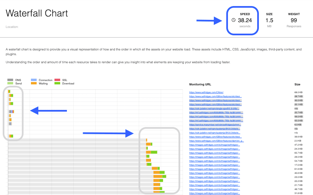Click the Size column header
Viewport: 313px width, 195px height.
297,84
